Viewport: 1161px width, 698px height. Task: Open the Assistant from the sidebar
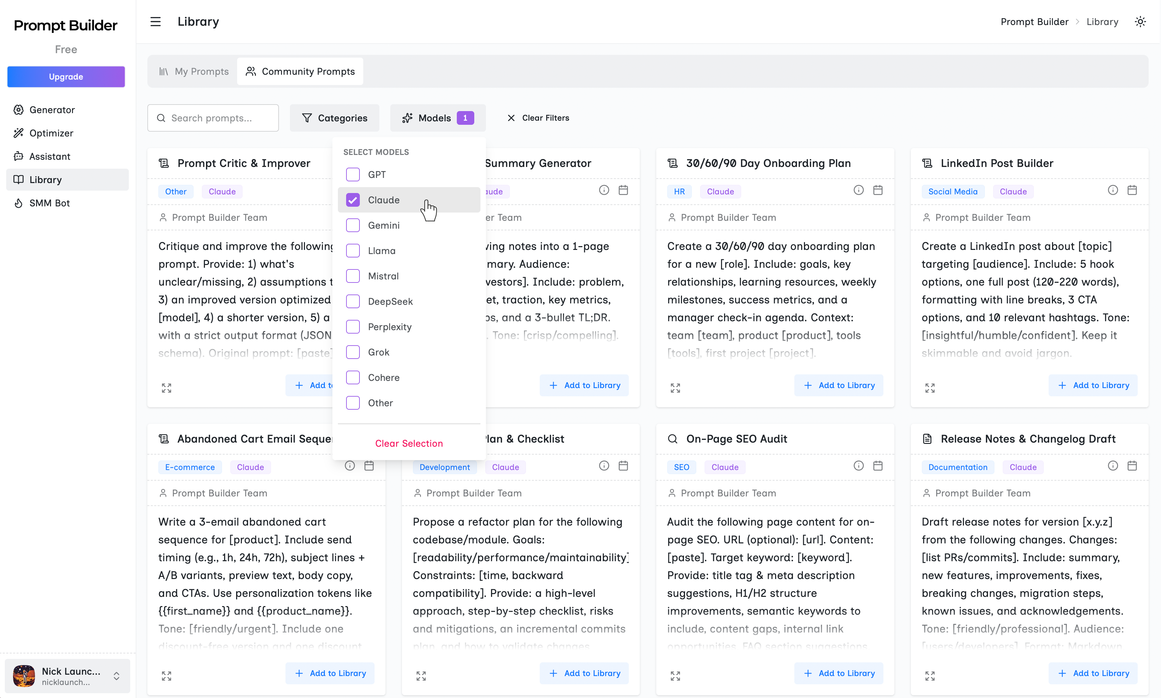pos(50,156)
